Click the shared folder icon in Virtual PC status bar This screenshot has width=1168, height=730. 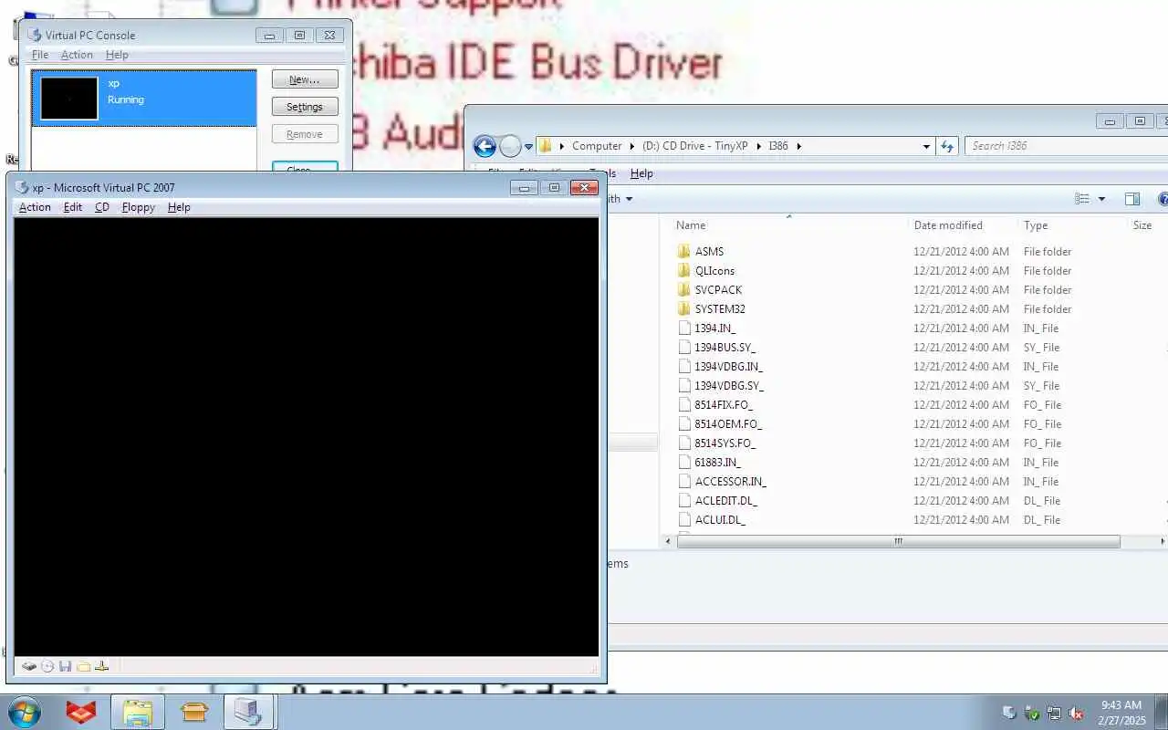[x=83, y=666]
